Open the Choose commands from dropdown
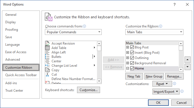This screenshot has width=194, height=108. pyautogui.click(x=73, y=32)
